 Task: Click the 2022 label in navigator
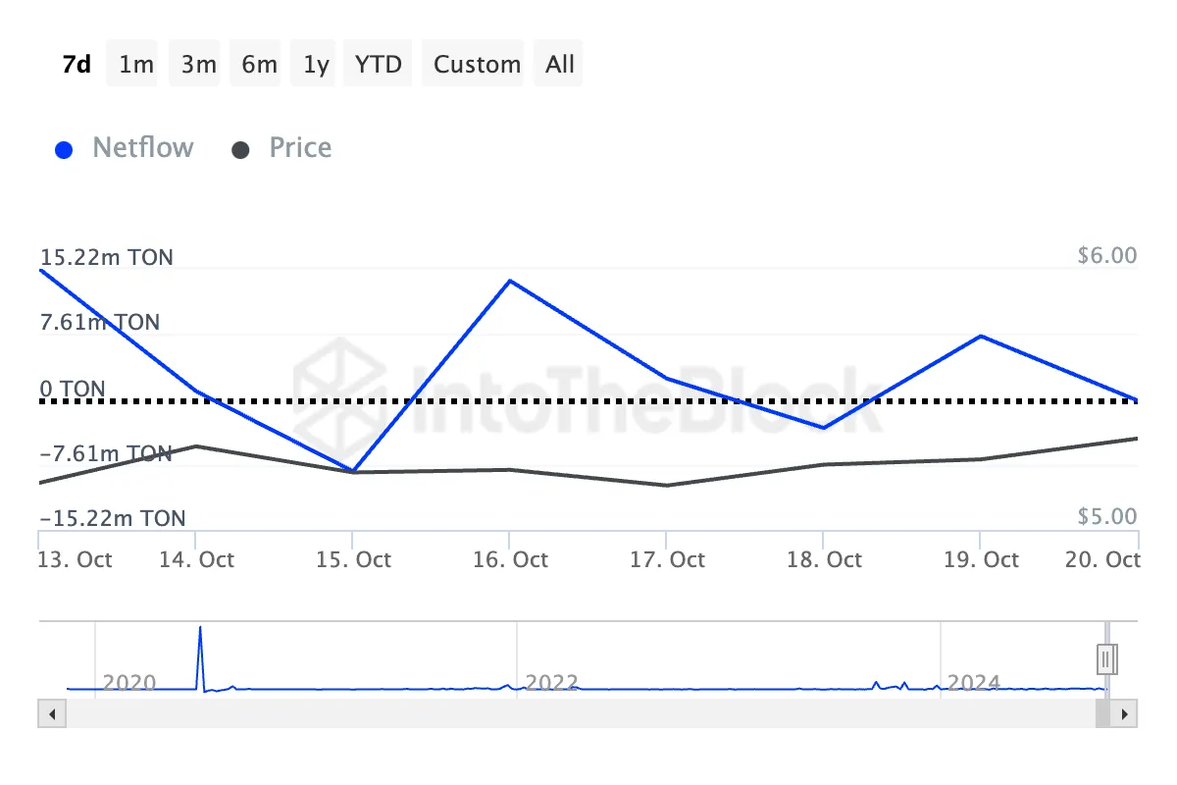pyautogui.click(x=551, y=682)
